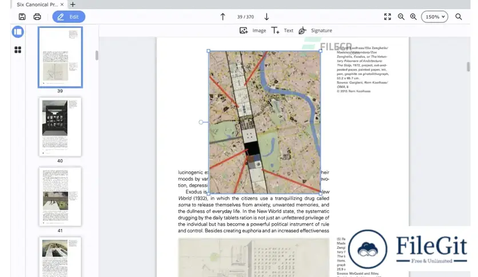This screenshot has height=277, width=478.
Task: Select the map image on the page
Action: click(265, 122)
